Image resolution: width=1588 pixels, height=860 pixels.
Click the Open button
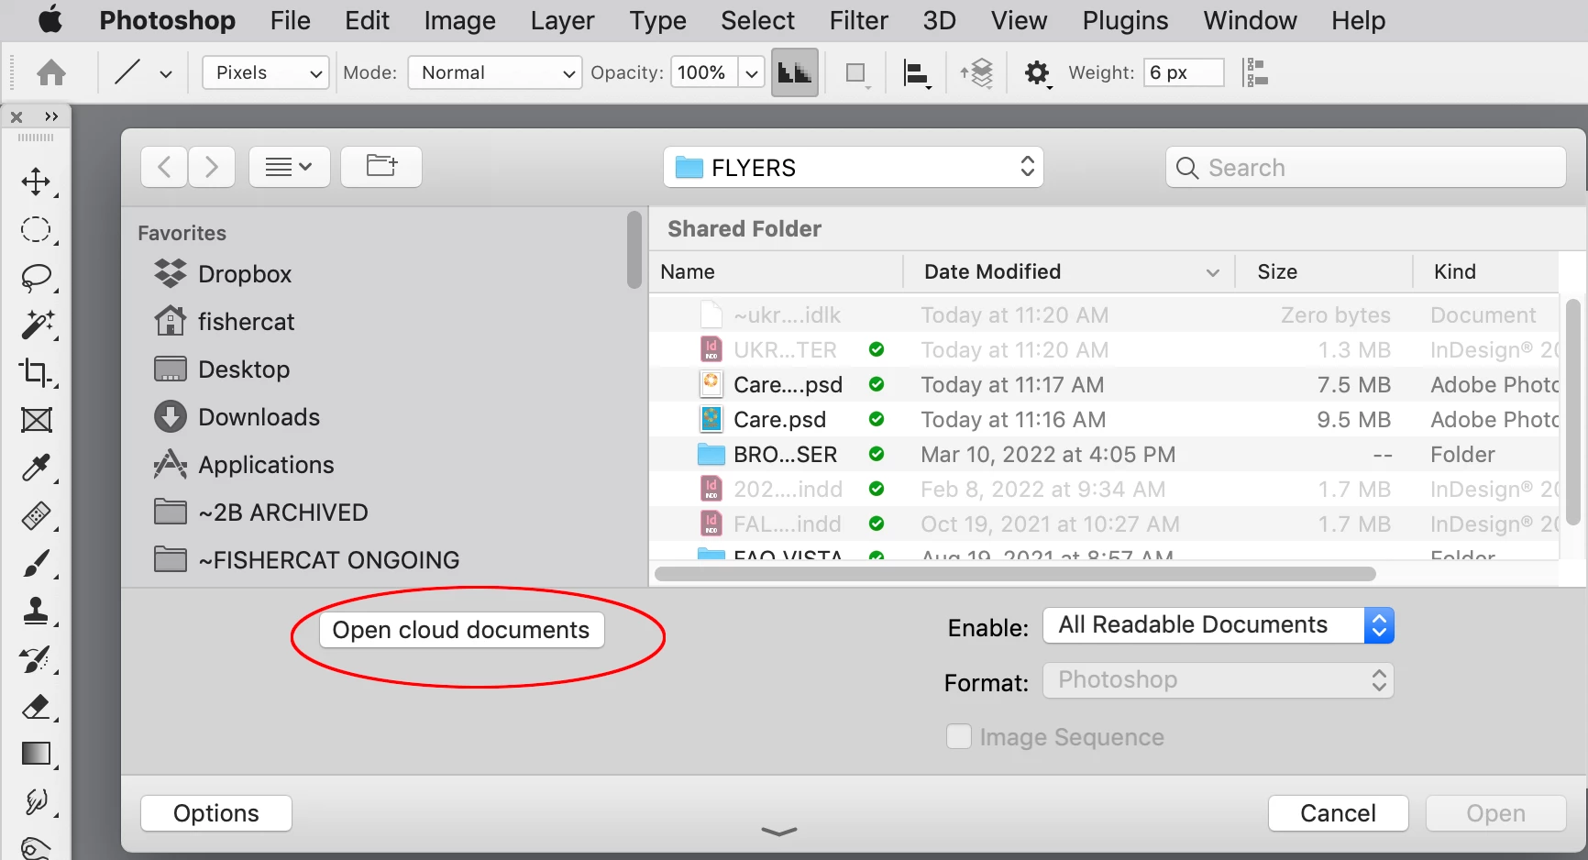(x=1495, y=813)
